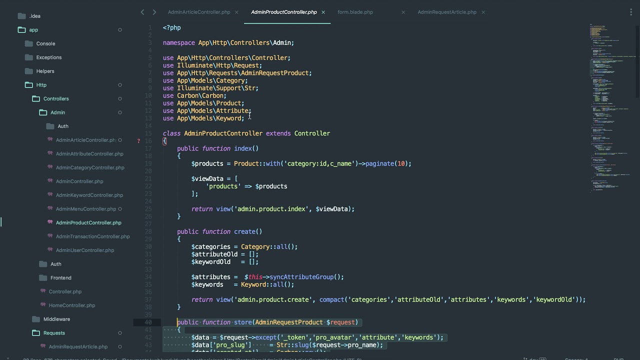Open the AdminRequestArticle.php tab
The width and height of the screenshot is (640, 360).
click(447, 12)
